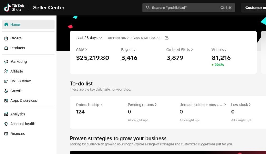Select Finances in the sidebar
The image size is (266, 154).
click(17, 133)
